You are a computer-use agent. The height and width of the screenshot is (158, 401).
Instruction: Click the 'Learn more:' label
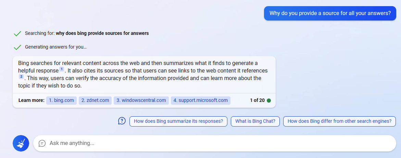pos(31,101)
